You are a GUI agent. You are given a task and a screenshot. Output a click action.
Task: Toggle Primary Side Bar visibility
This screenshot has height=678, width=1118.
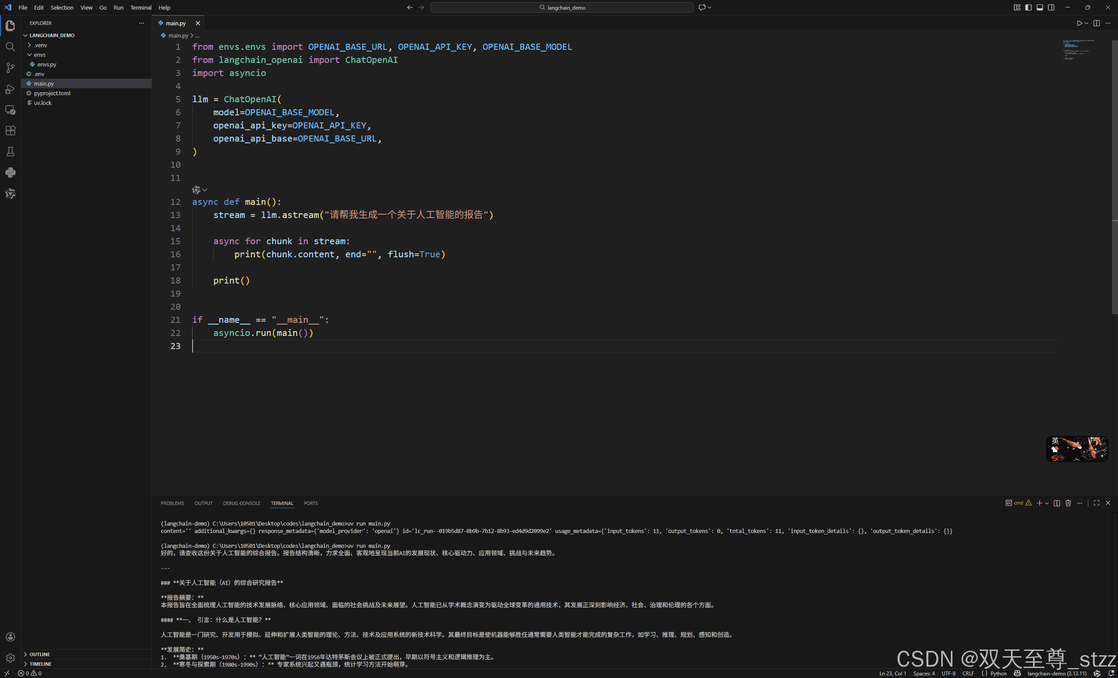pyautogui.click(x=1028, y=7)
